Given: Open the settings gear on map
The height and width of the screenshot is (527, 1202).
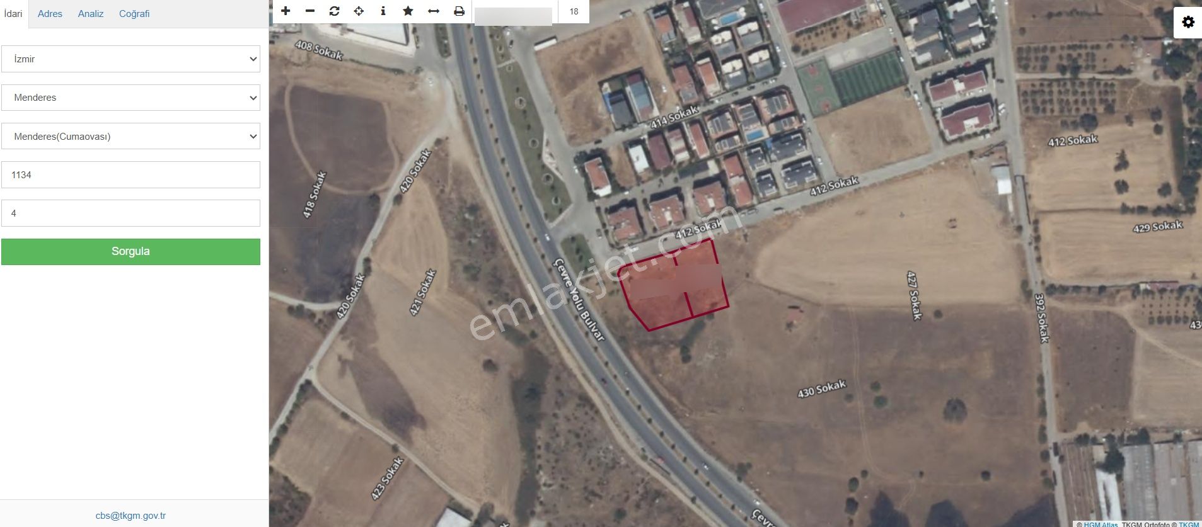Looking at the screenshot, I should (1188, 23).
